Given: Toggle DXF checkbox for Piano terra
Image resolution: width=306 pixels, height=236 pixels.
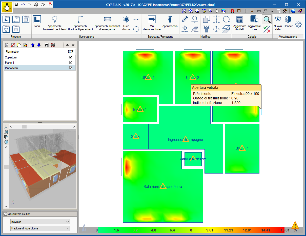Looking at the screenshot, I should tap(71, 68).
